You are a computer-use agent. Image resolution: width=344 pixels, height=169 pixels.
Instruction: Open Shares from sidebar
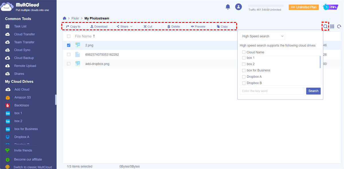pos(19,74)
